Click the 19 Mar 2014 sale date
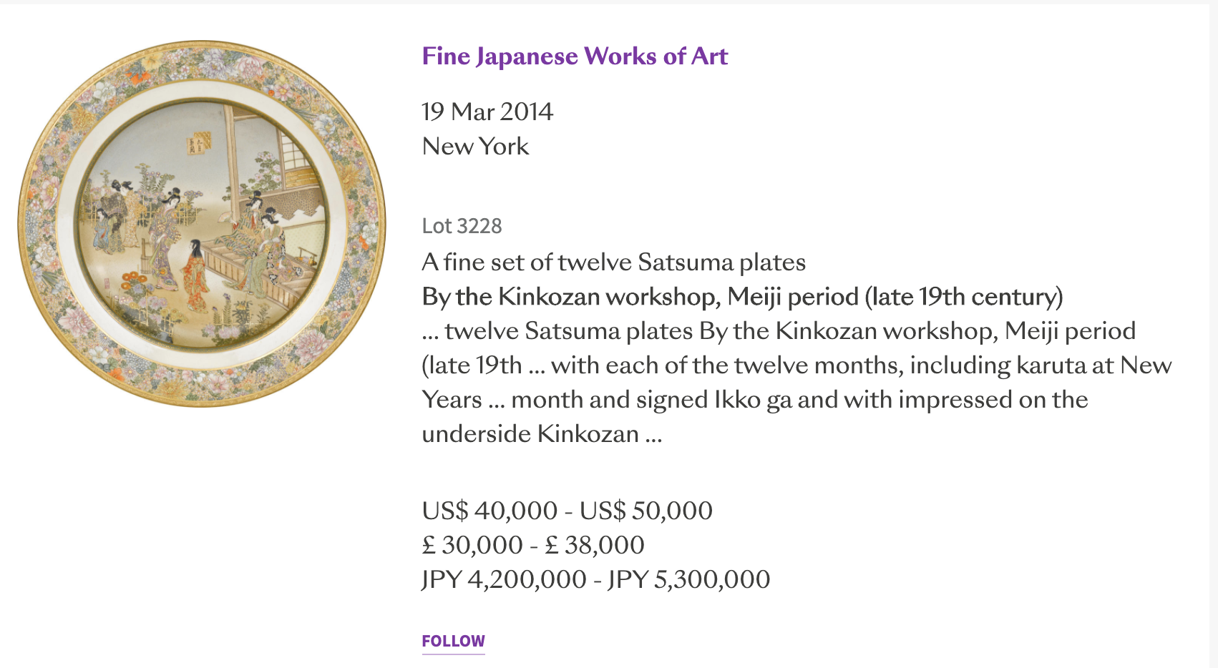 tap(487, 112)
